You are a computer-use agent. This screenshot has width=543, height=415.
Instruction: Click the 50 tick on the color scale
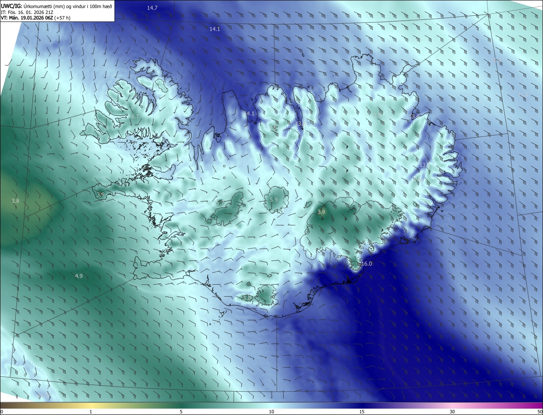540,412
